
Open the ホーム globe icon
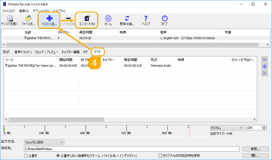pos(108,21)
